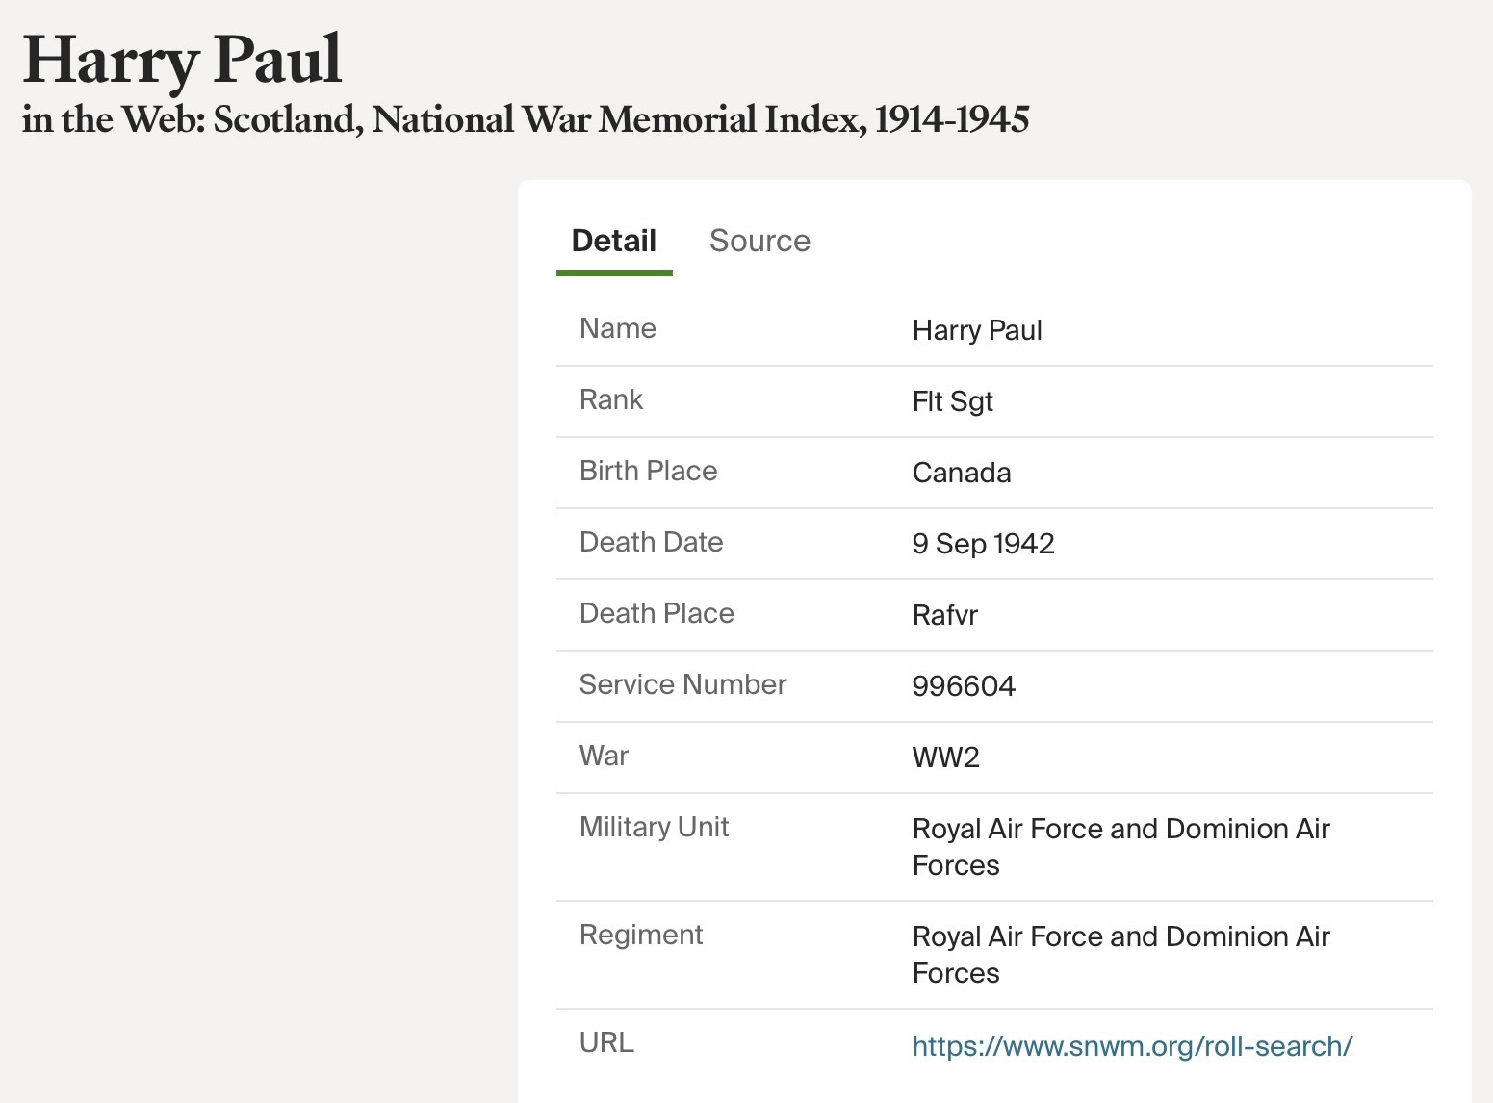
Task: Click the Harry Paul value in Name row
Action: (976, 330)
